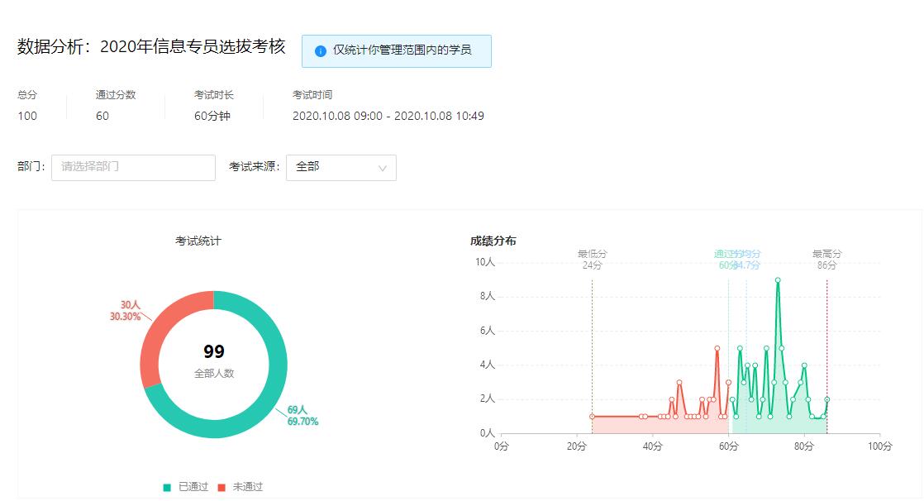This screenshot has width=924, height=501.
Task: Click the 最低分 24分 marker label
Action: [x=592, y=260]
